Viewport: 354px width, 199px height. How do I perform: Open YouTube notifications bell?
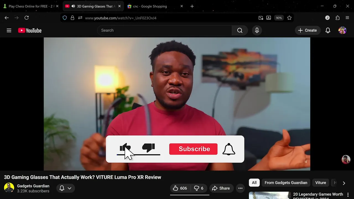point(328,30)
